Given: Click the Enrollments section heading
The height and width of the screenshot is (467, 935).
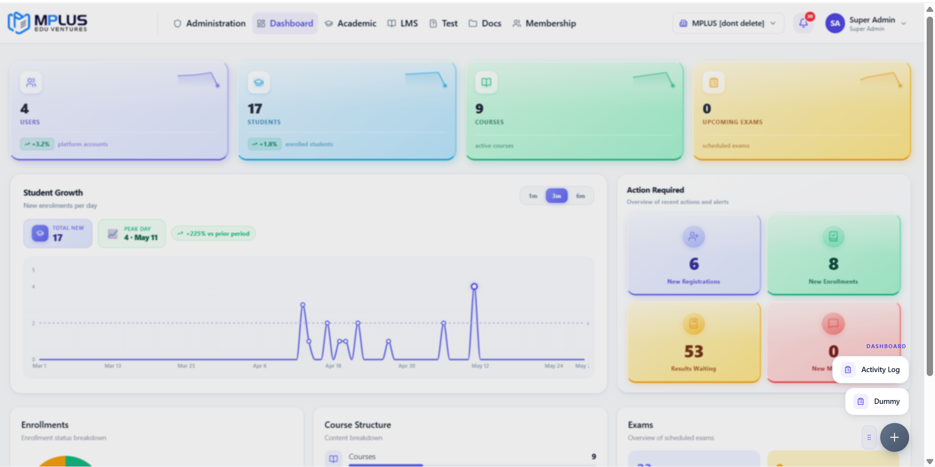Looking at the screenshot, I should pos(45,425).
